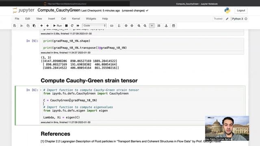Click the Logout button

click(x=241, y=11)
